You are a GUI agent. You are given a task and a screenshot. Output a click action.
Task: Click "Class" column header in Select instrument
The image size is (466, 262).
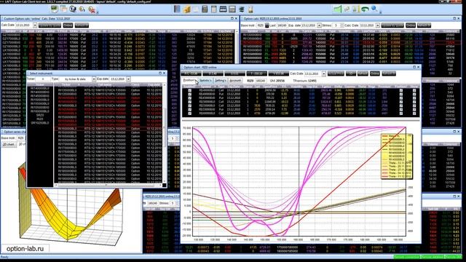pyautogui.click(x=135, y=84)
